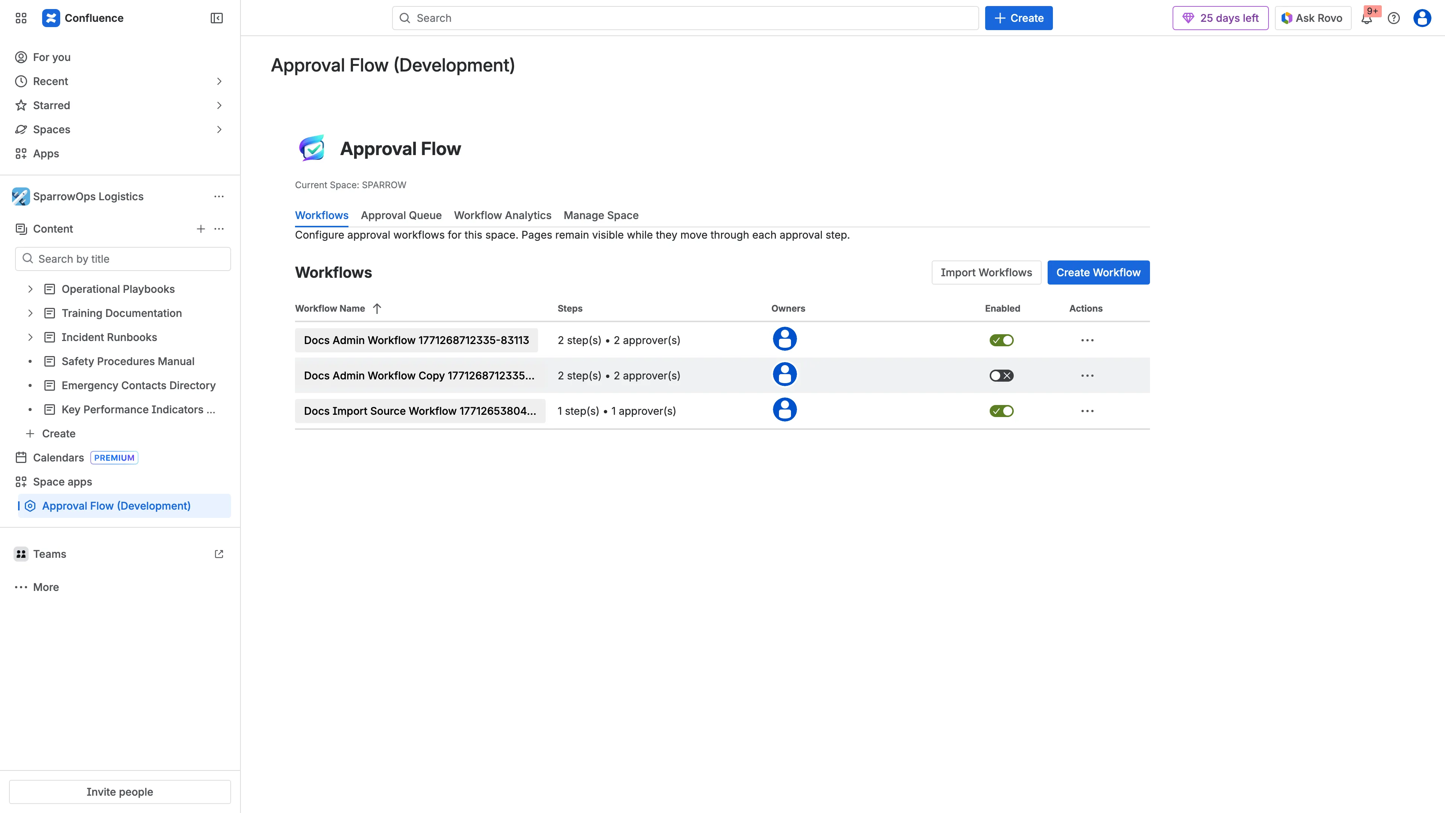The width and height of the screenshot is (1445, 813).
Task: Expand the Spaces navigation chevron
Action: 219,129
